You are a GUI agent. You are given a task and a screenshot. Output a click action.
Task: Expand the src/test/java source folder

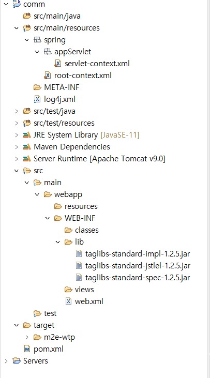tap(17, 111)
